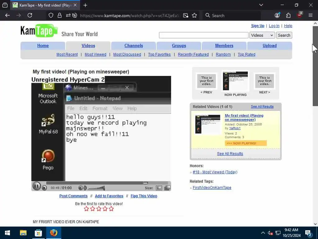Open the Windows Start menu

pos(7,233)
